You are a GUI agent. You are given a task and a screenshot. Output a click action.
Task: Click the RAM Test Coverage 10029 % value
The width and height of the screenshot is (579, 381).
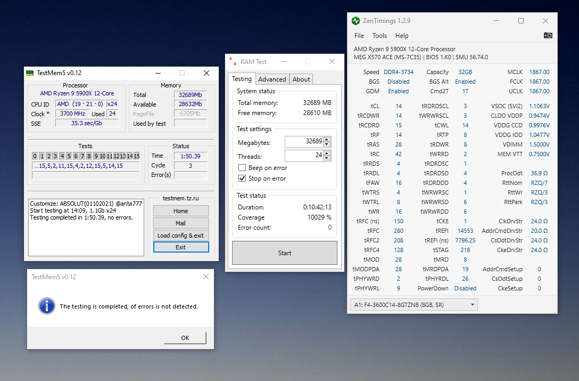click(x=319, y=217)
